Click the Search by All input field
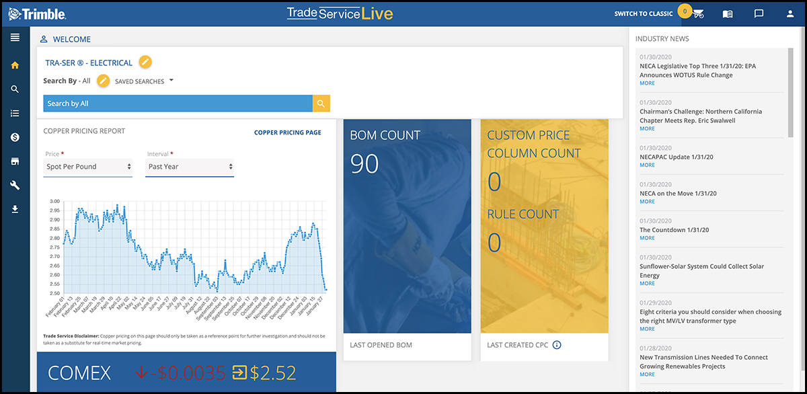Screen dimensions: 807x394 (x=178, y=104)
